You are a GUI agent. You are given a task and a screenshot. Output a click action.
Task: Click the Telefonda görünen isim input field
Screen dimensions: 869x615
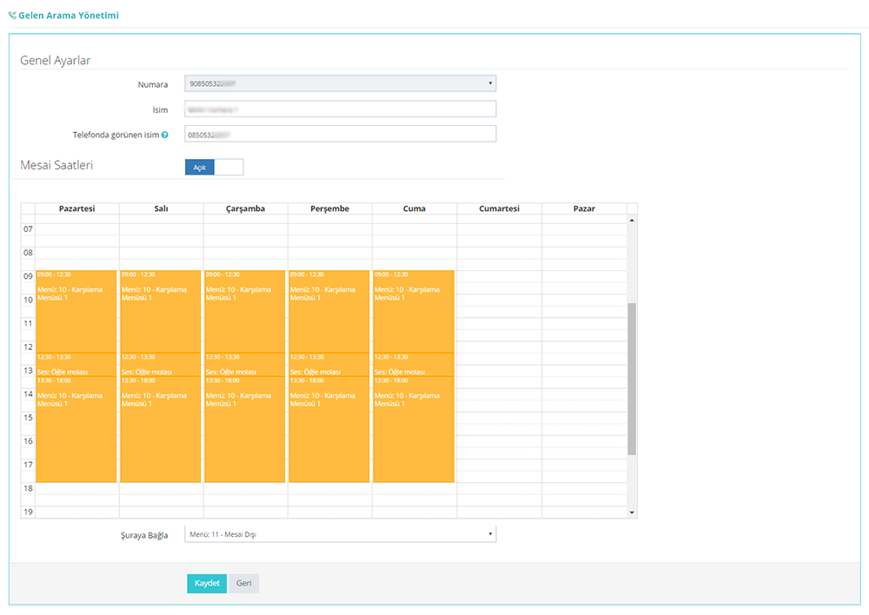341,134
